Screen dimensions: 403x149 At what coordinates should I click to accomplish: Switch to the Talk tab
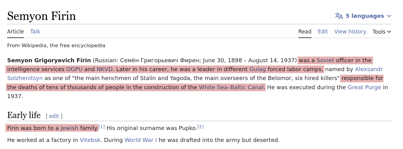click(x=35, y=32)
